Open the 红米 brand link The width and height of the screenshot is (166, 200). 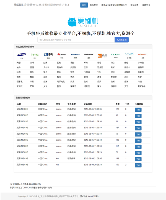[x=45, y=63]
